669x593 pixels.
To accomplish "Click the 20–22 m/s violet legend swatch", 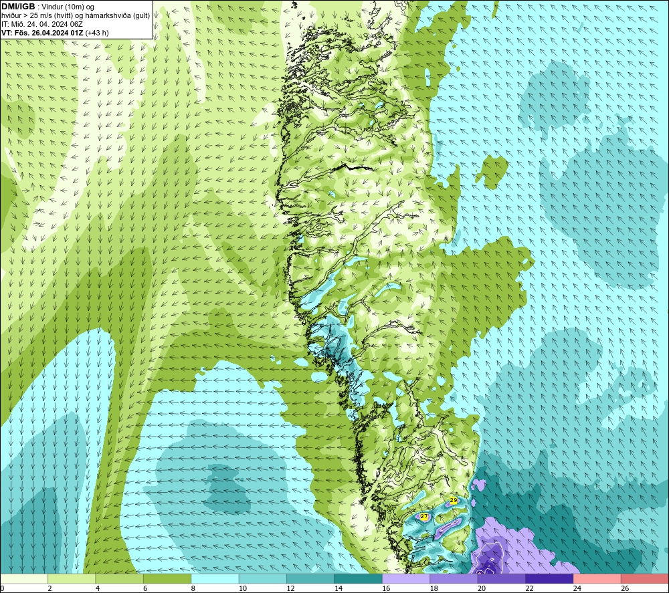I will (502, 579).
